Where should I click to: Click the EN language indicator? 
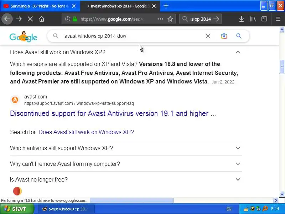pyautogui.click(x=229, y=209)
